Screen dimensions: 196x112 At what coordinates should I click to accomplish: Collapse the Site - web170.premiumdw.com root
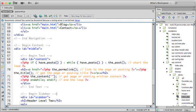[157, 25]
